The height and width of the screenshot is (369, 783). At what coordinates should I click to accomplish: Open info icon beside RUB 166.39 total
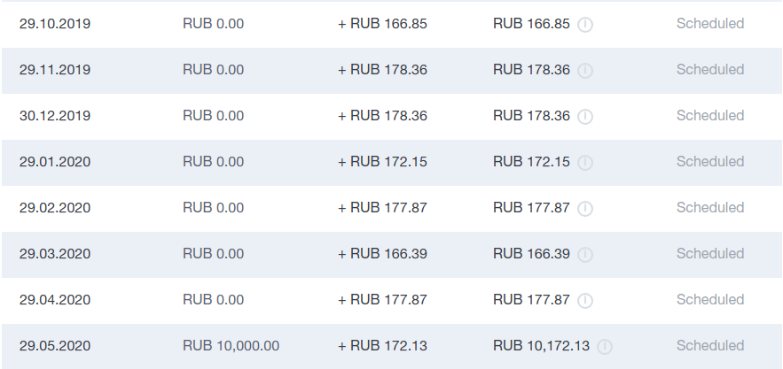point(585,254)
